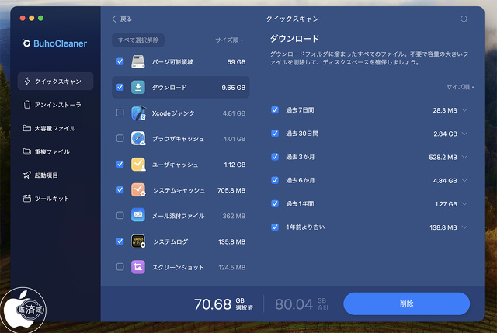Uncheck 過去6か月 checkbox
The height and width of the screenshot is (333, 497).
(275, 180)
